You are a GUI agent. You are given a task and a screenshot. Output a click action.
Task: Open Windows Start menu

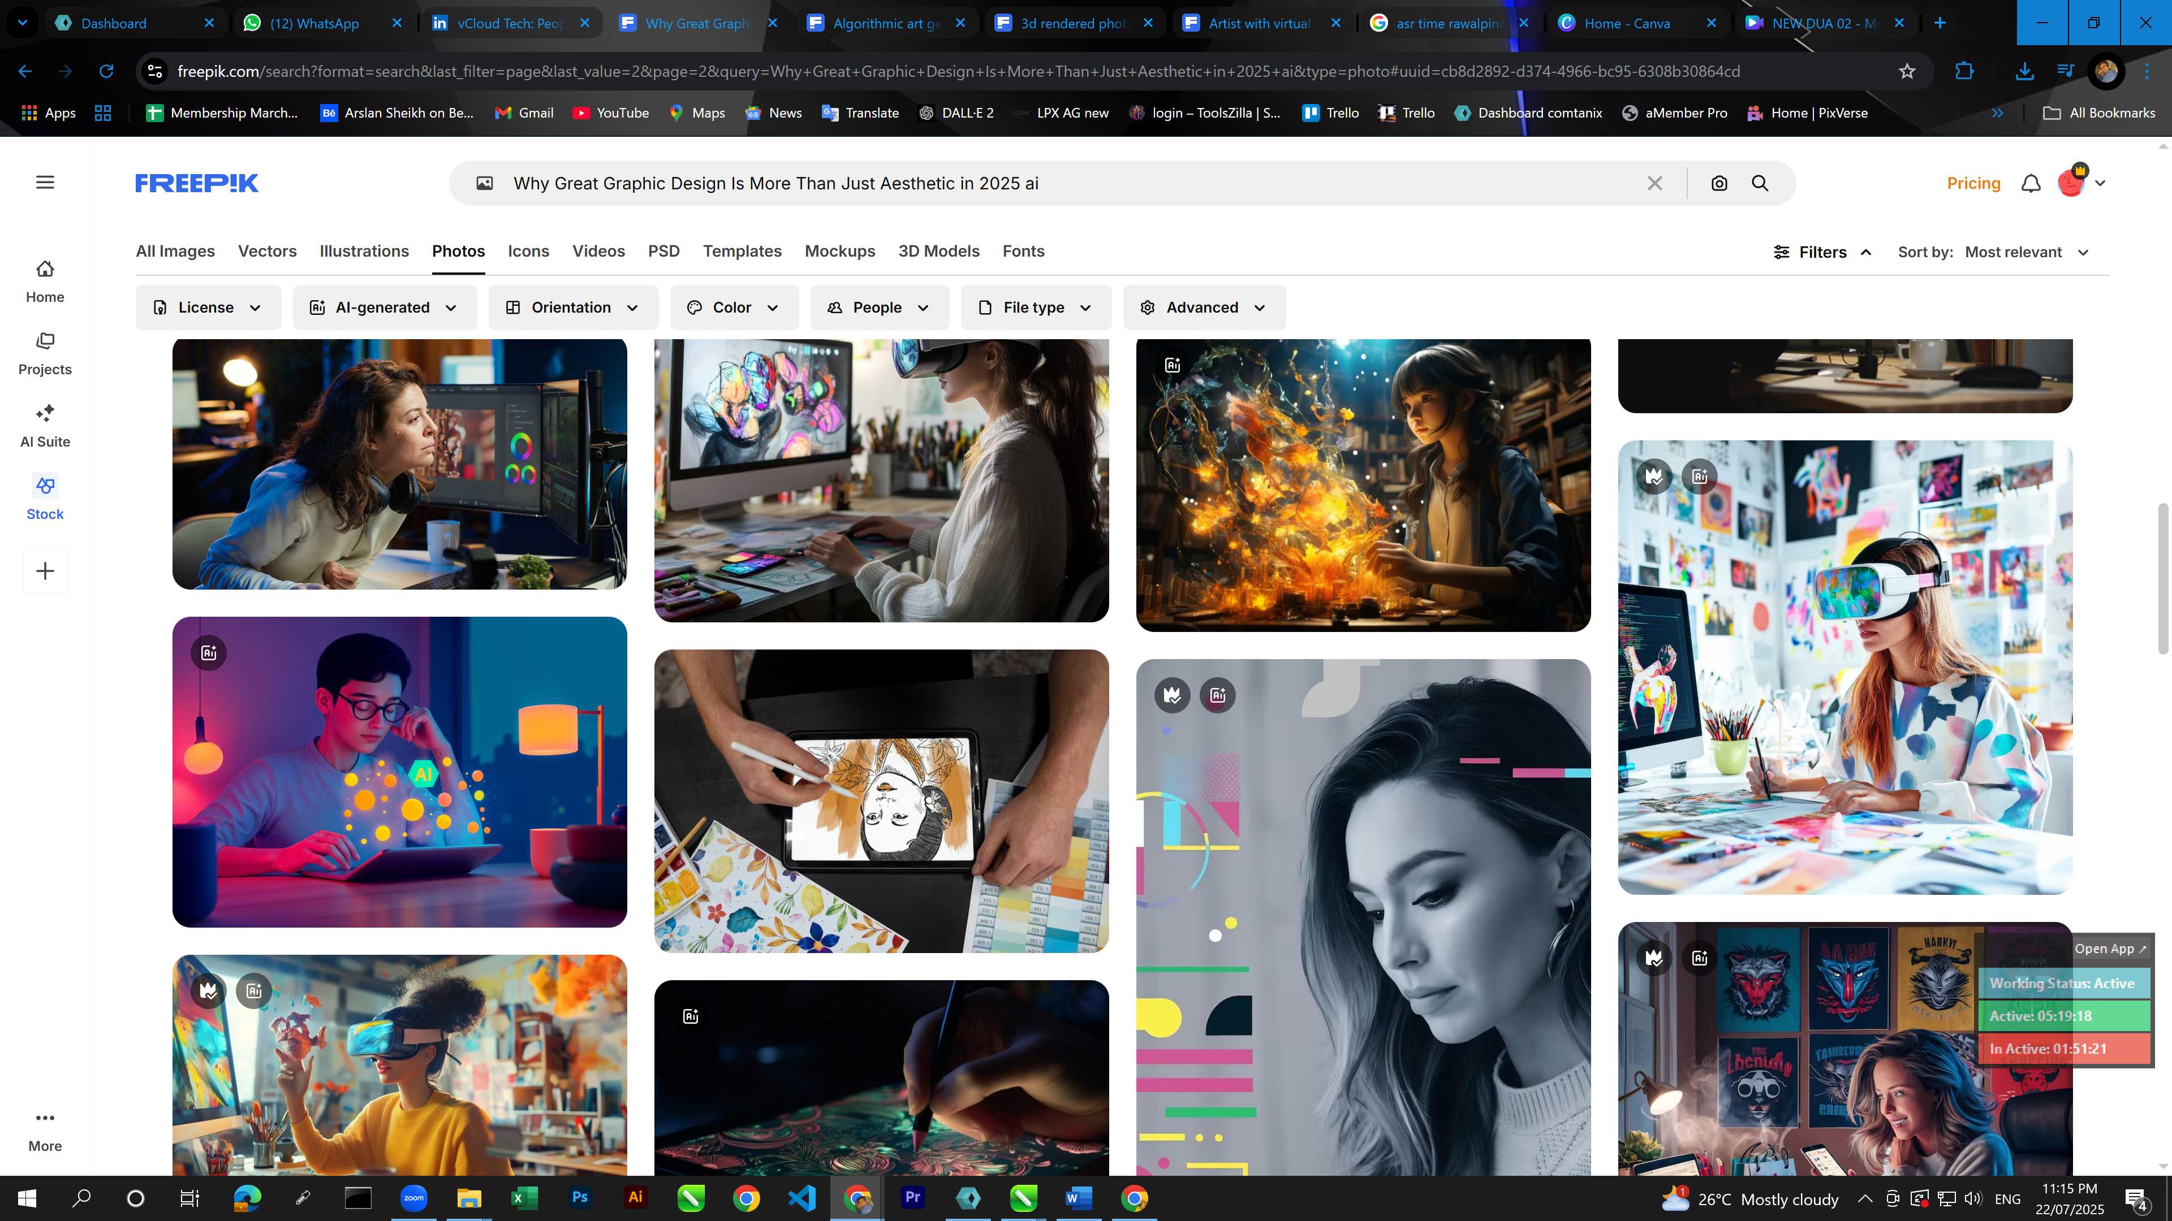click(26, 1198)
